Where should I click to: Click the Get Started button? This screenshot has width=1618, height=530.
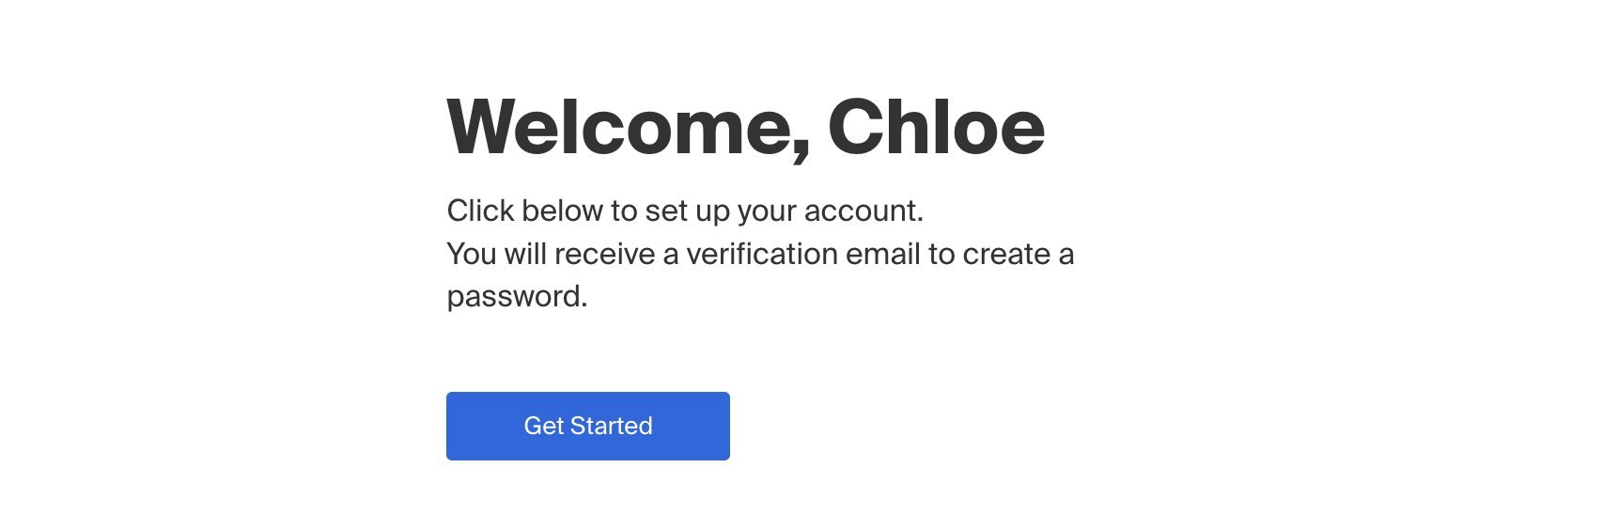(x=587, y=426)
